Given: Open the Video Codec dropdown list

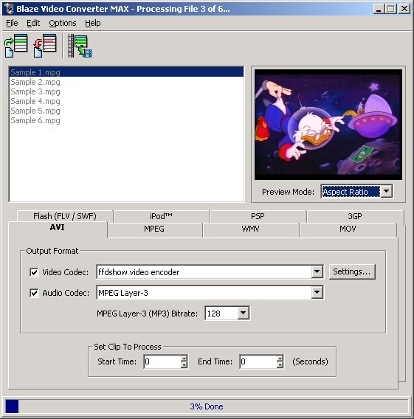Looking at the screenshot, I should pyautogui.click(x=317, y=272).
